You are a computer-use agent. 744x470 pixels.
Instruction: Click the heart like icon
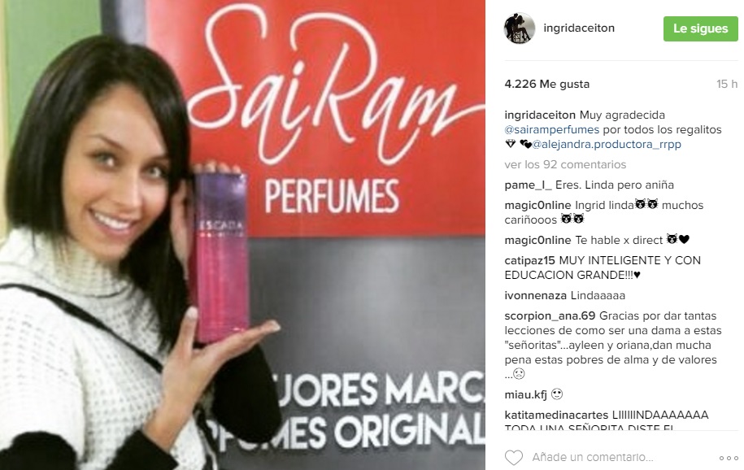click(513, 457)
